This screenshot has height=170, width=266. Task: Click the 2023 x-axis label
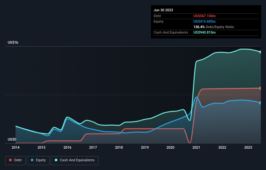coord(248,147)
